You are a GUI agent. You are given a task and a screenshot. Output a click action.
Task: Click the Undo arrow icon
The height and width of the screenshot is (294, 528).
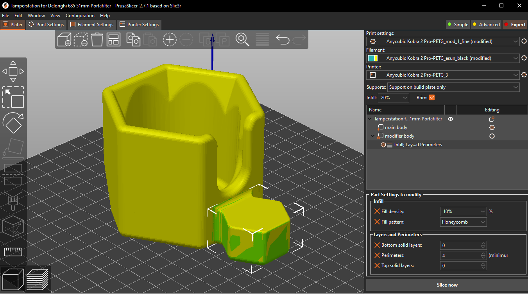point(282,39)
